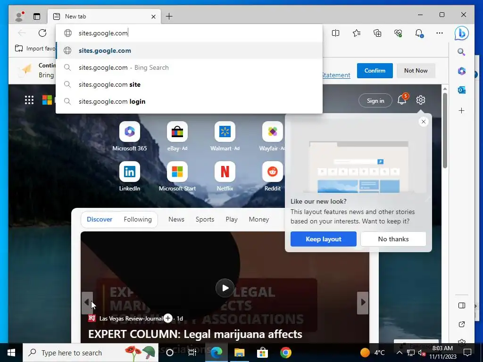Image resolution: width=483 pixels, height=362 pixels.
Task: Open Bing Chat sidebar icon
Action: [461, 33]
